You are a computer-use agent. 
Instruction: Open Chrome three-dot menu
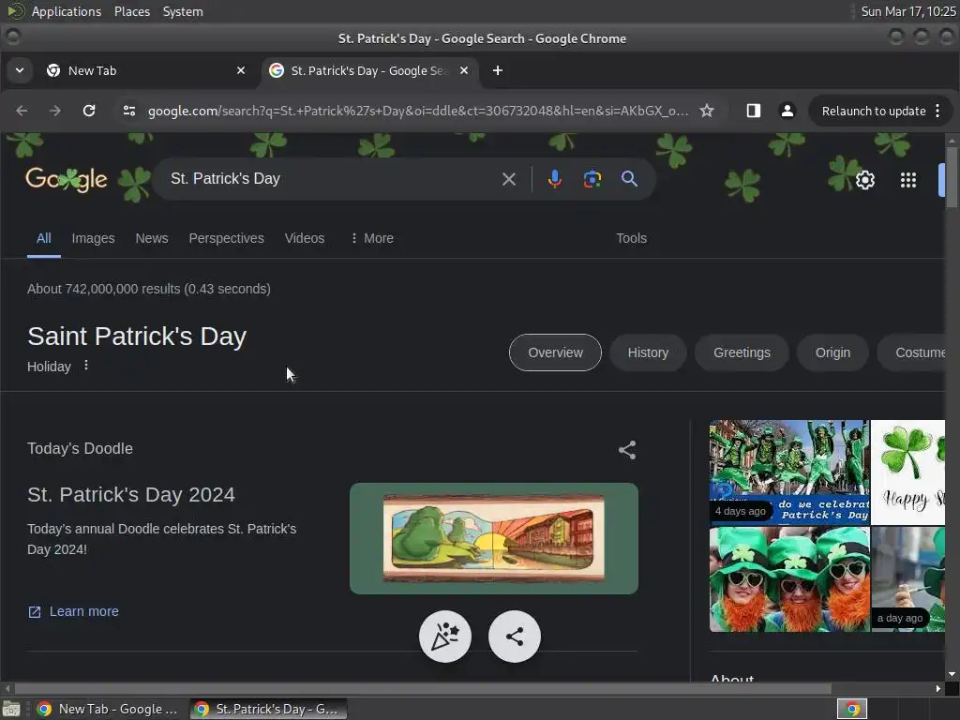click(x=937, y=111)
